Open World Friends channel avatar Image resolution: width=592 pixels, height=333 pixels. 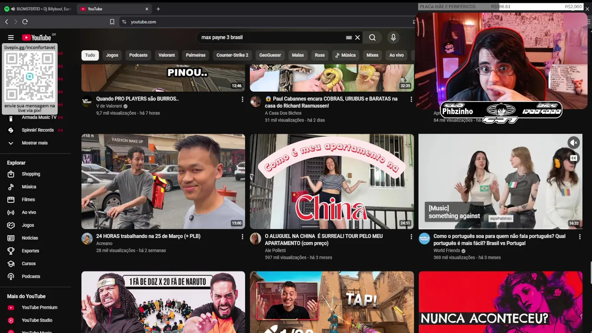[x=424, y=239]
